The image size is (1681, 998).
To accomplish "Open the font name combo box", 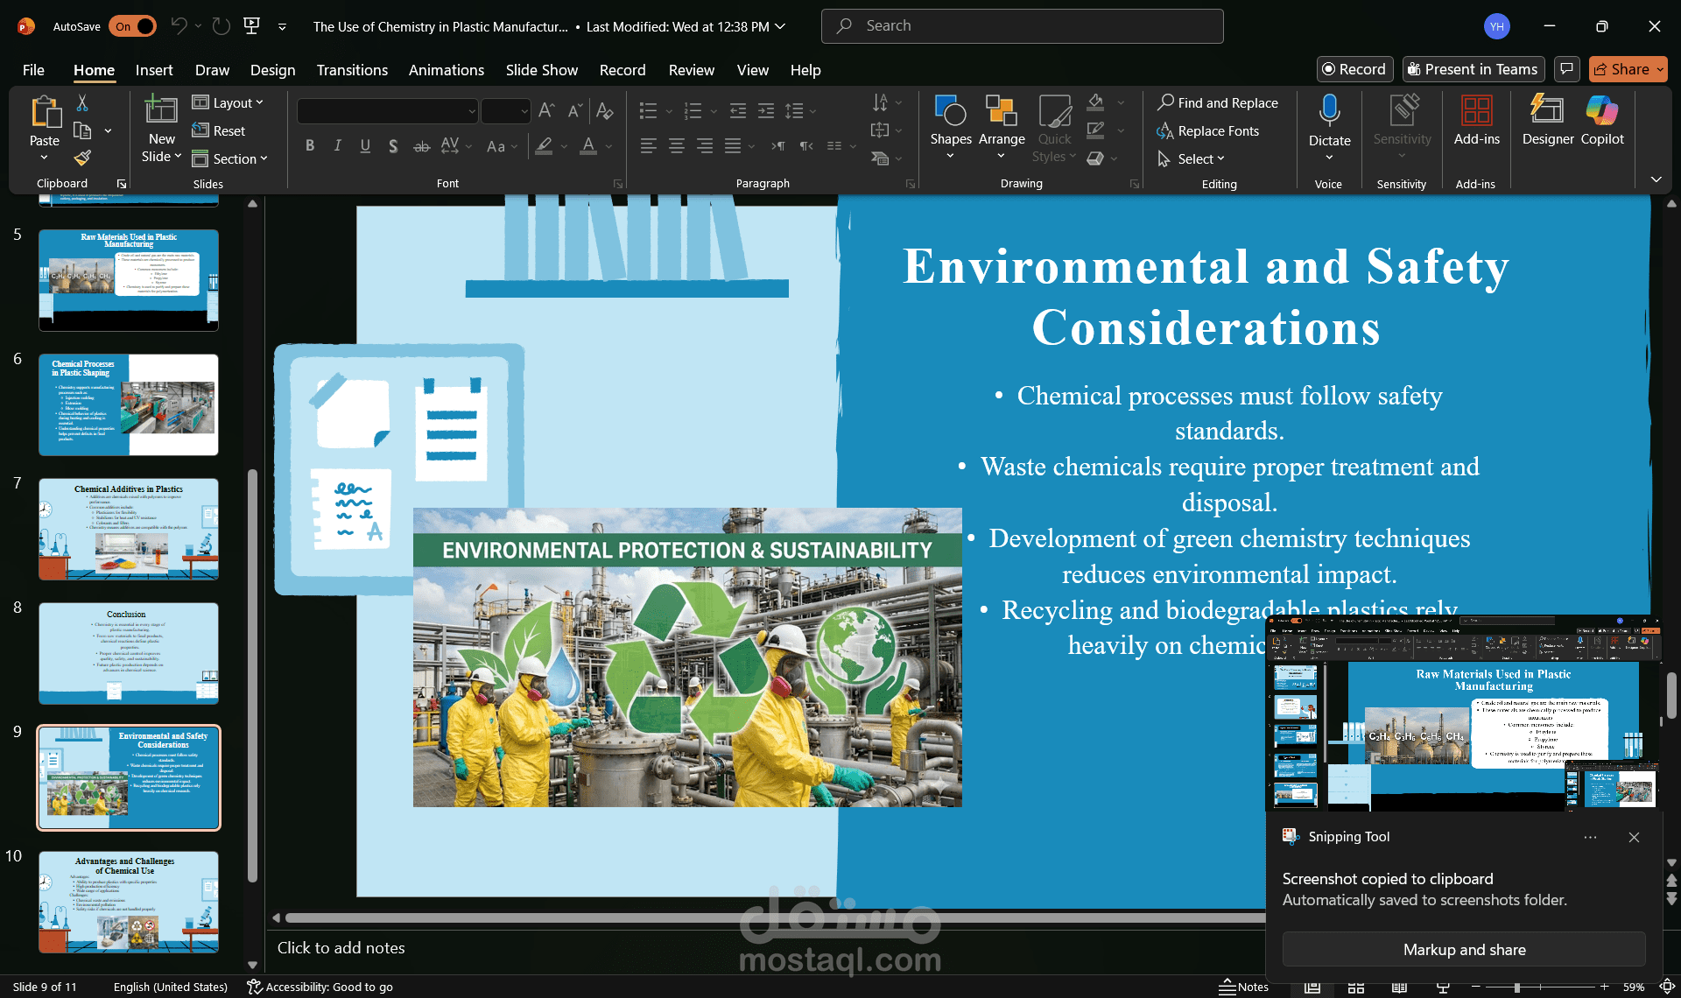I will [x=388, y=111].
